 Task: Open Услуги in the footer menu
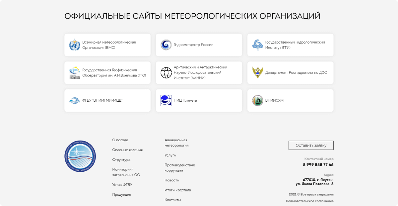click(x=170, y=155)
